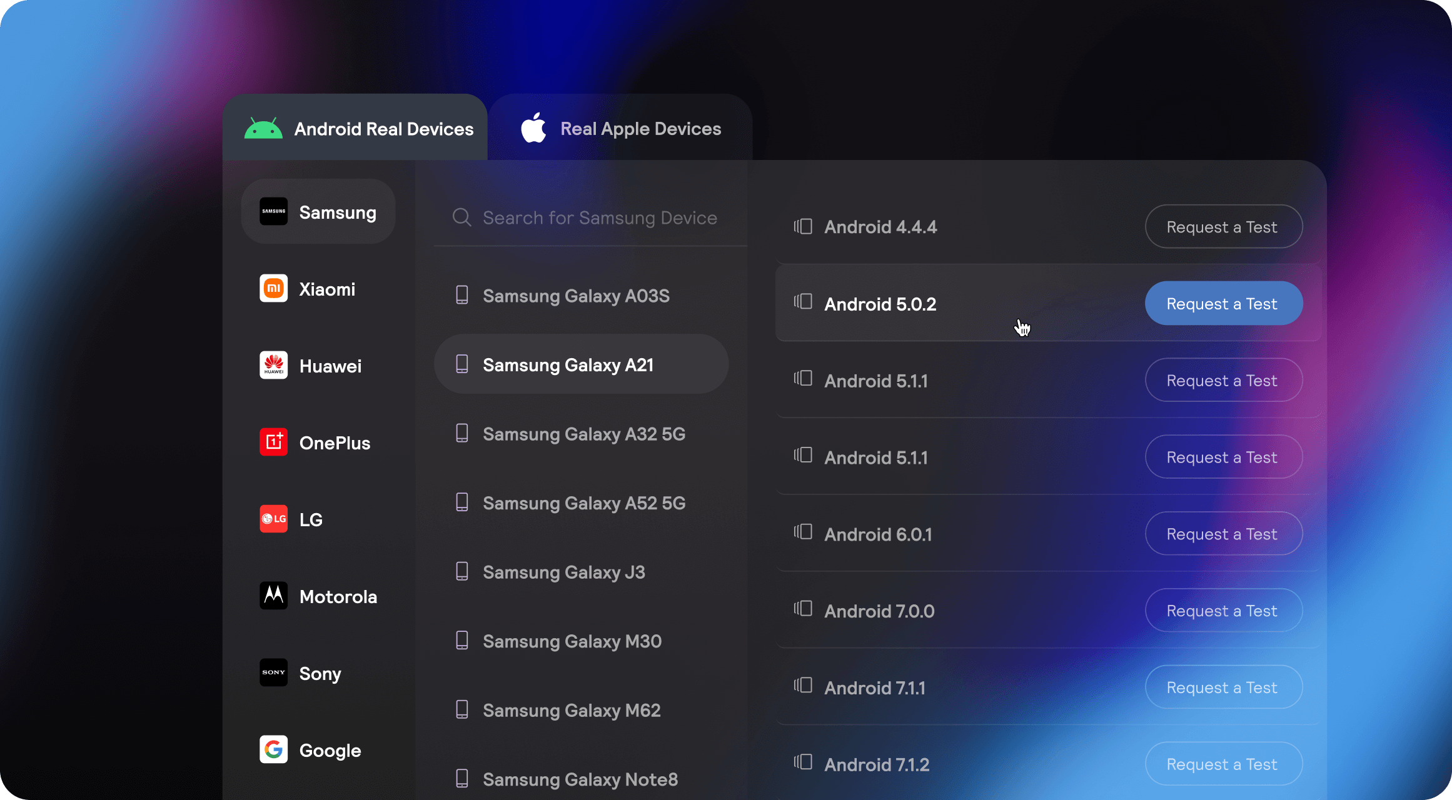The image size is (1452, 800).
Task: Click device icon next to Android 5.0.2
Action: [x=803, y=302]
